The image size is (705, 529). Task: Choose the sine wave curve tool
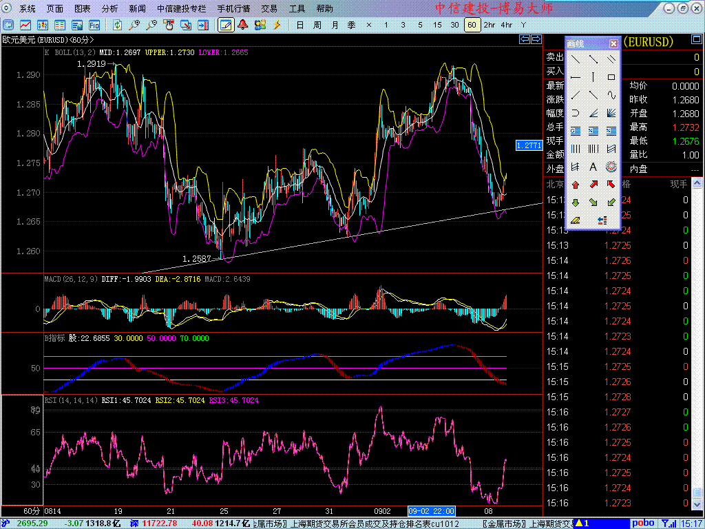pos(611,95)
